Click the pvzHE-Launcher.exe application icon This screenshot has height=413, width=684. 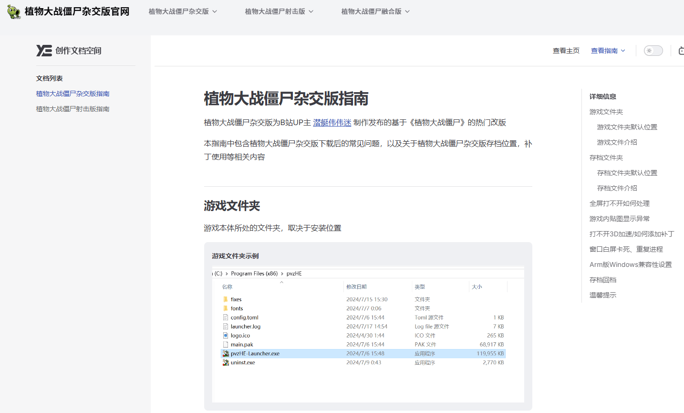tap(225, 353)
